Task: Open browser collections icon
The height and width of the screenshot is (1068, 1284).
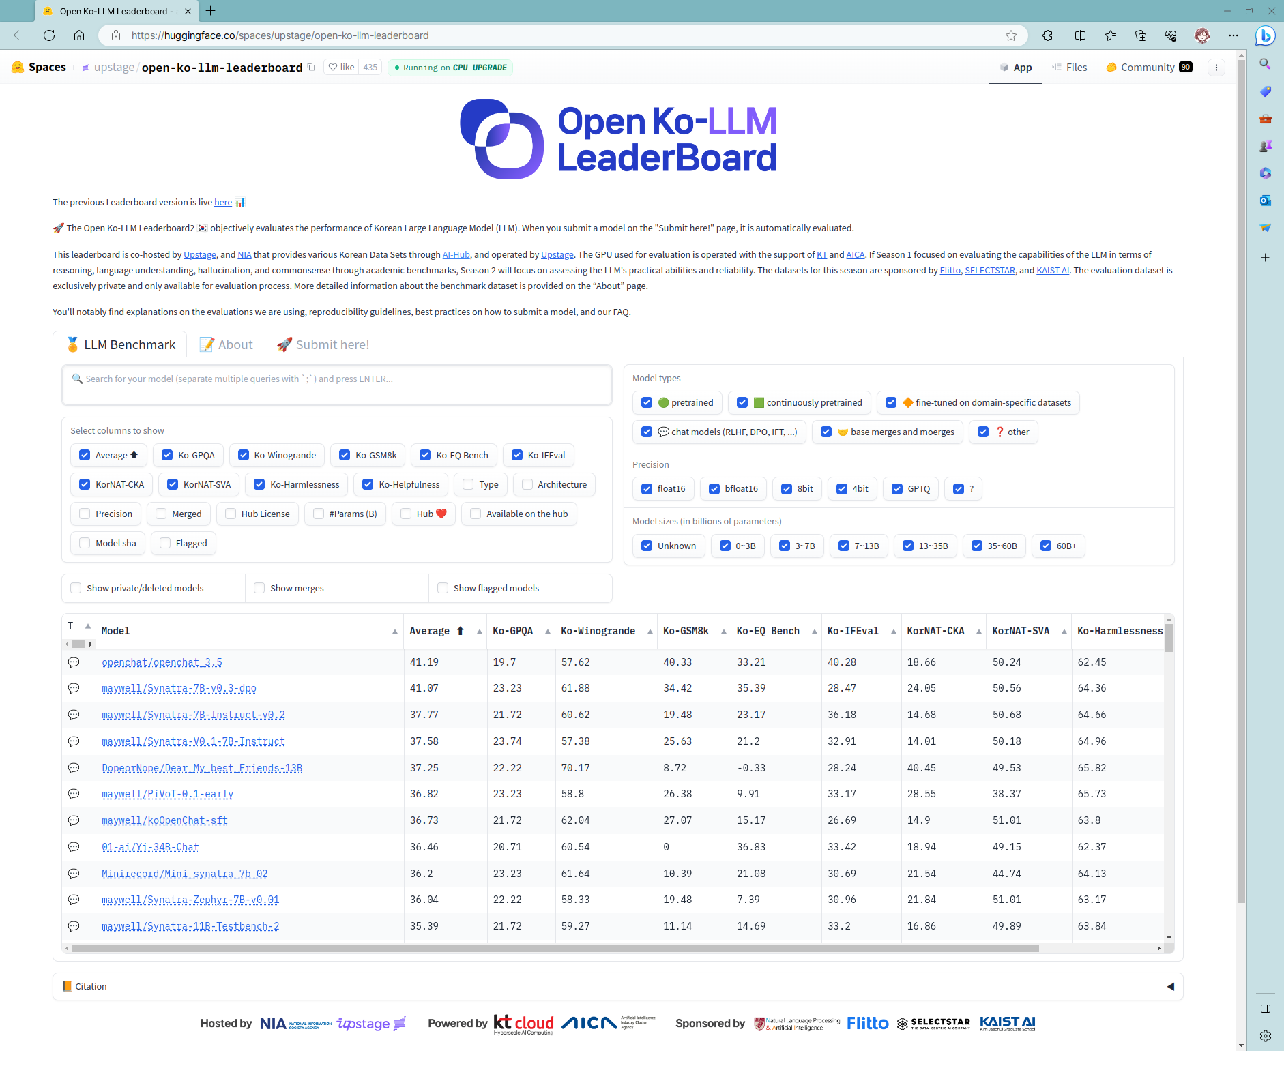Action: click(1141, 35)
